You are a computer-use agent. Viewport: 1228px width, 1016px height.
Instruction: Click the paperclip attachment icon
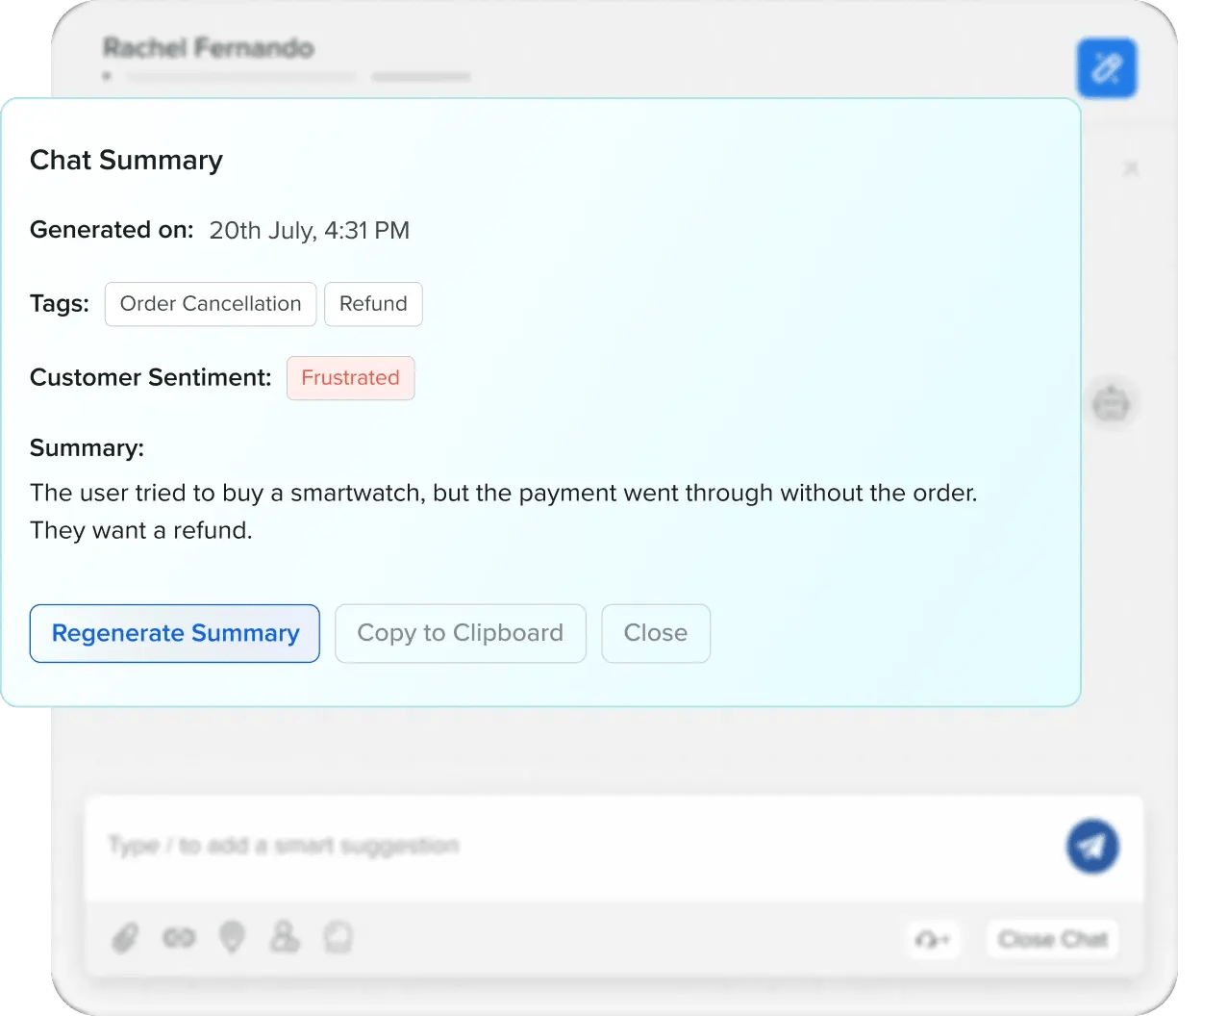125,937
